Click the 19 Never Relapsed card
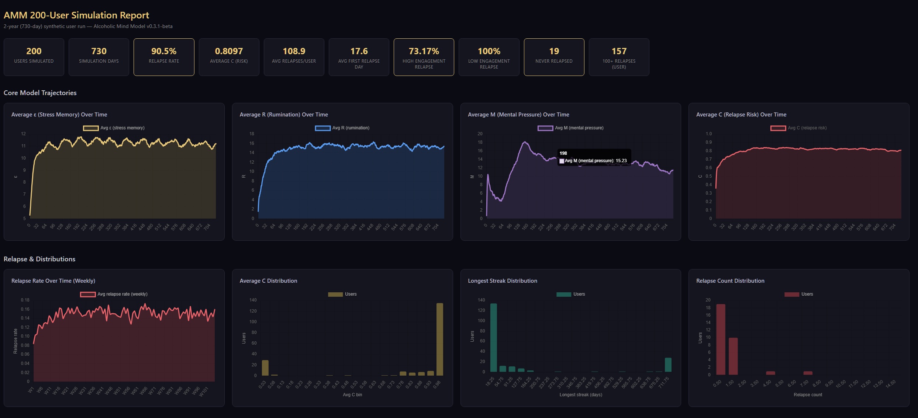918x418 pixels. pos(554,57)
